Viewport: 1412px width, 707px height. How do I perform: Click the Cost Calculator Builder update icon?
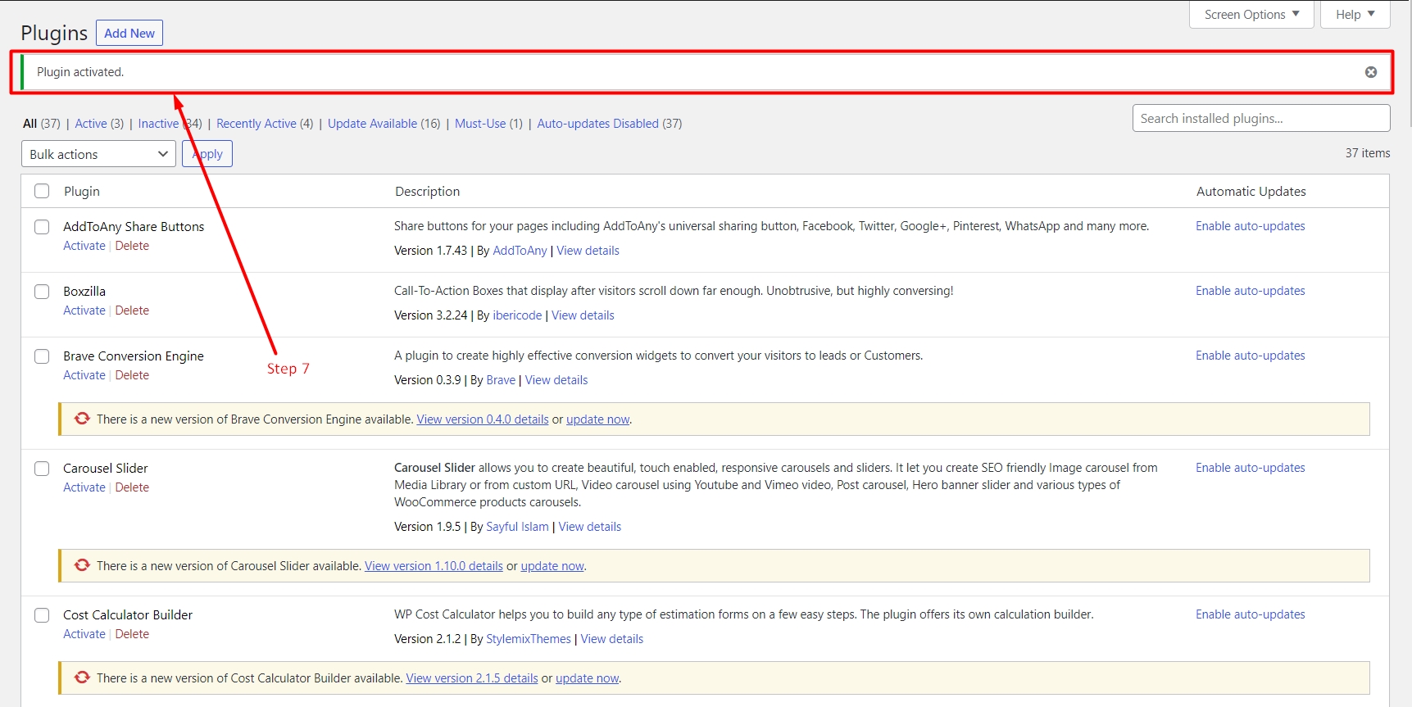point(82,678)
